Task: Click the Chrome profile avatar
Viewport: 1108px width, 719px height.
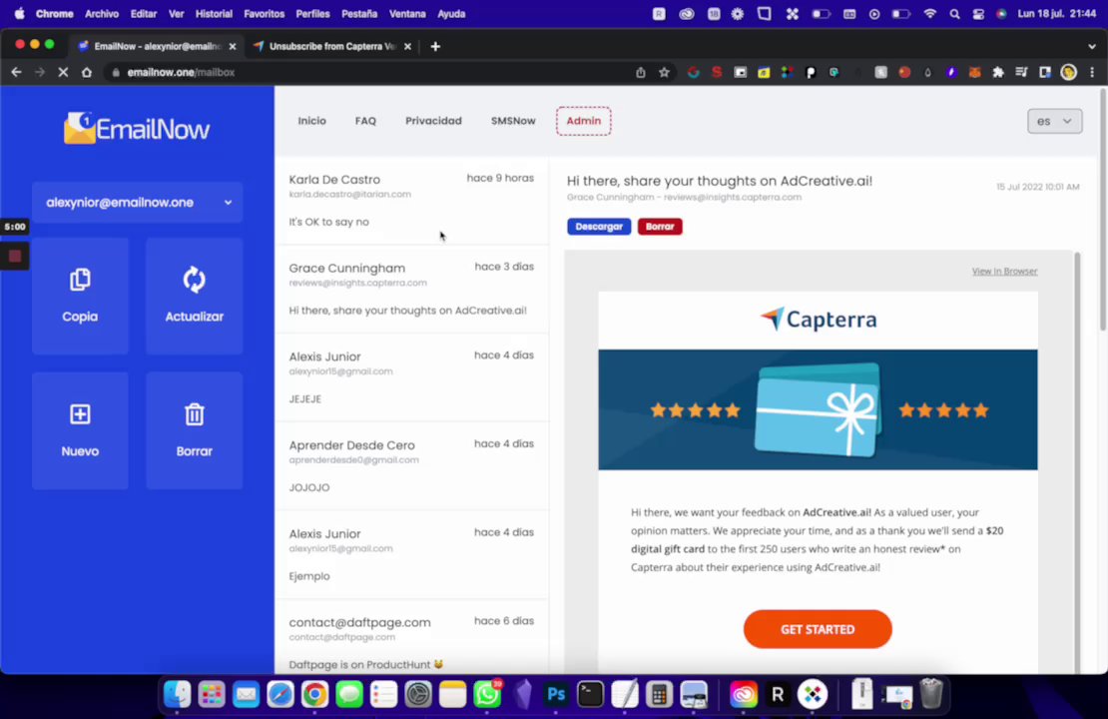Action: click(x=1068, y=72)
